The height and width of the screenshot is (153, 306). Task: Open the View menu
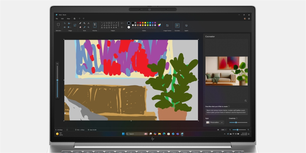(x=68, y=19)
